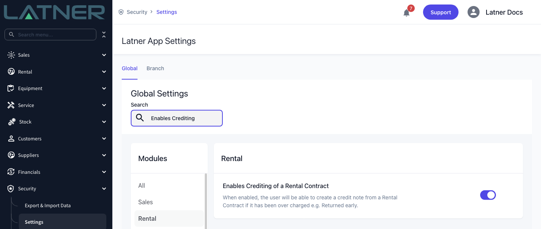
Task: Click the Support button
Action: click(441, 12)
